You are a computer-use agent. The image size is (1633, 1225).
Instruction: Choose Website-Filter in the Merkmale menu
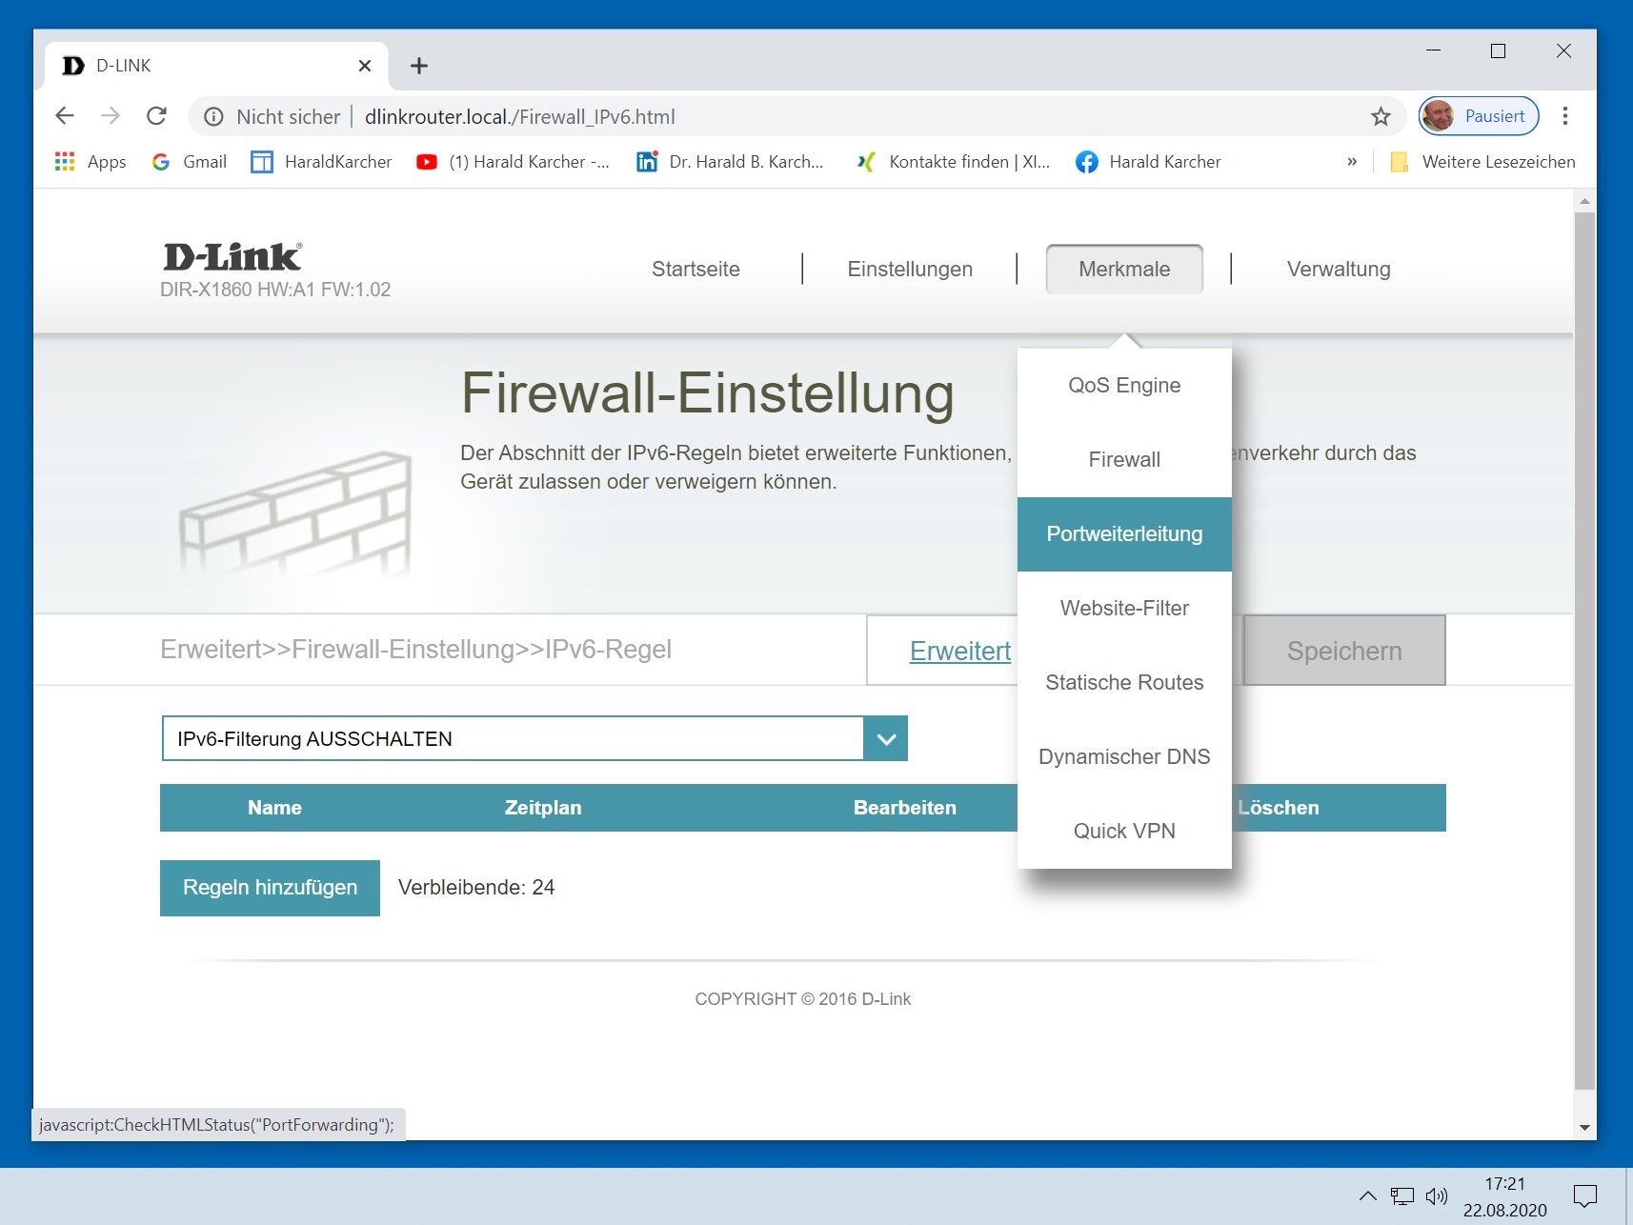click(x=1124, y=609)
